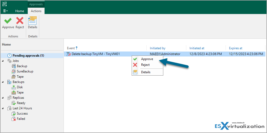
Task: Collapse the Backups tree node
Action: tap(3, 82)
